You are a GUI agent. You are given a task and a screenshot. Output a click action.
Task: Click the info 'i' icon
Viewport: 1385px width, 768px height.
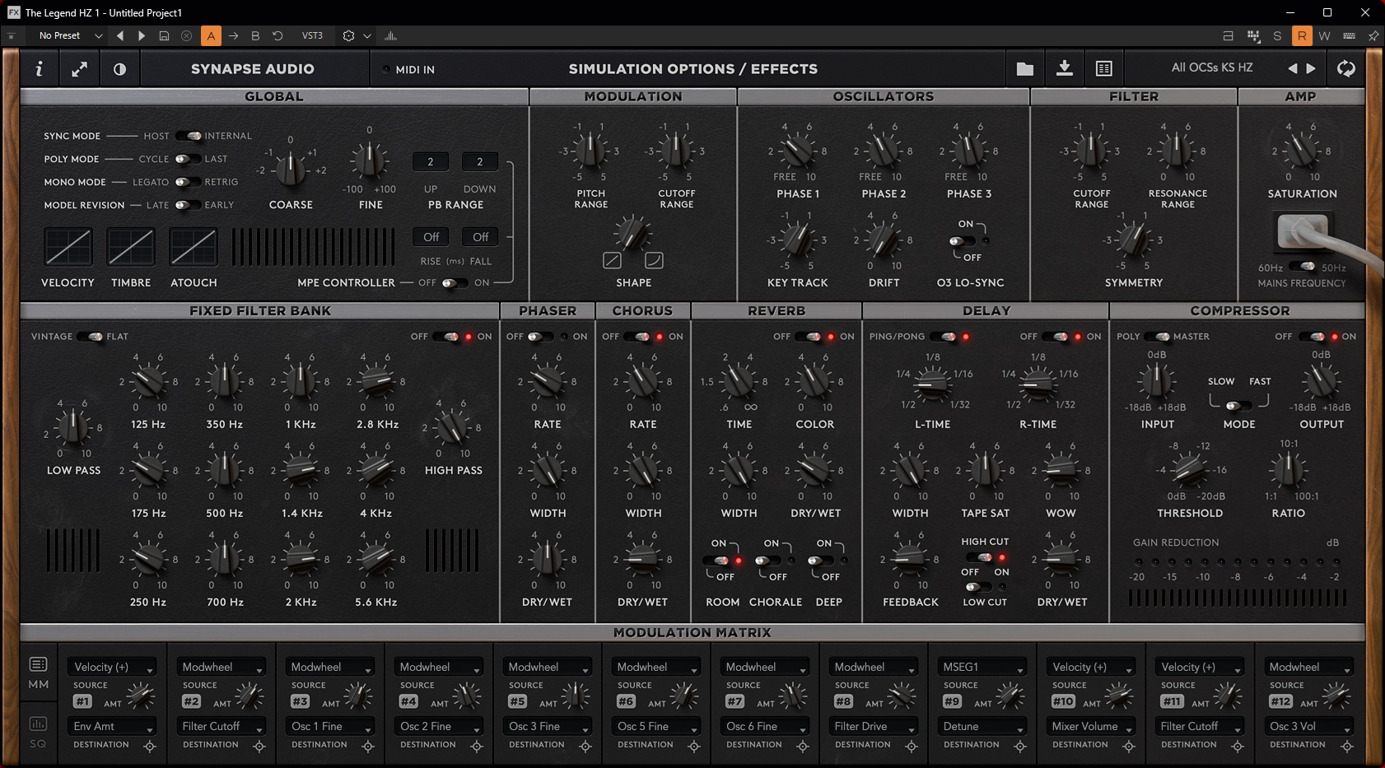tap(39, 69)
